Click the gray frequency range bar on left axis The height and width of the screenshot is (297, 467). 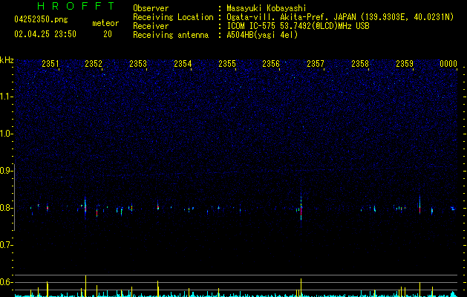point(15,198)
